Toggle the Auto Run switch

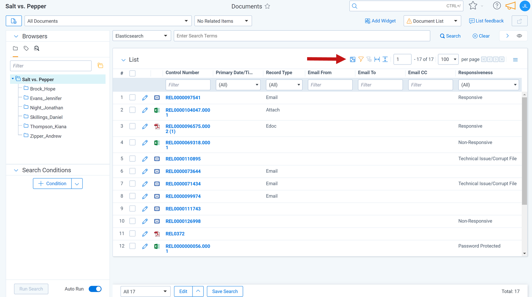(x=95, y=289)
